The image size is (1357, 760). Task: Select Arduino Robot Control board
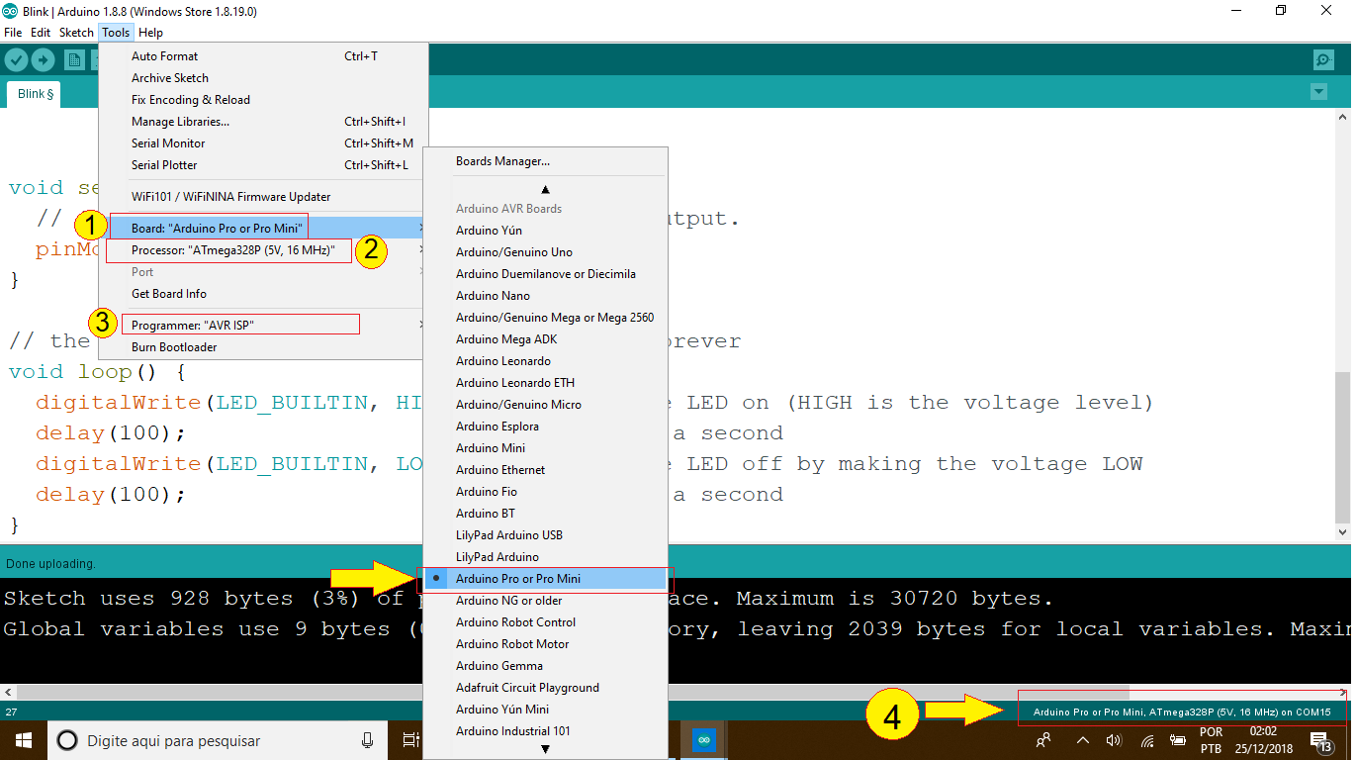pos(545,622)
